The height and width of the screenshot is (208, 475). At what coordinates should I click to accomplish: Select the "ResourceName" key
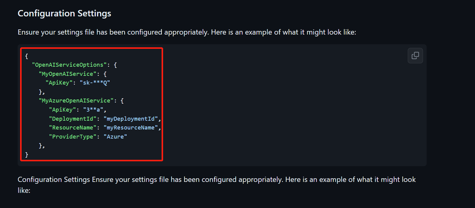[x=72, y=127]
